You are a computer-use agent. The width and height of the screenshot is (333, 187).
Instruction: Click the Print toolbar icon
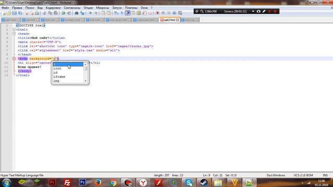(37, 13)
